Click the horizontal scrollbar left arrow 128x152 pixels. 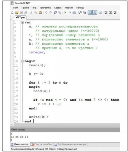(x=12, y=125)
